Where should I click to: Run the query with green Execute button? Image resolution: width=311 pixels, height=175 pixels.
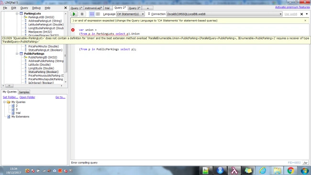[x=74, y=14]
